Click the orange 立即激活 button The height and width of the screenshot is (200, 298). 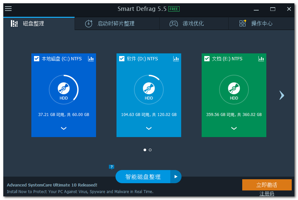267,185
